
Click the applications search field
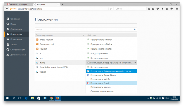click(x=86, y=29)
